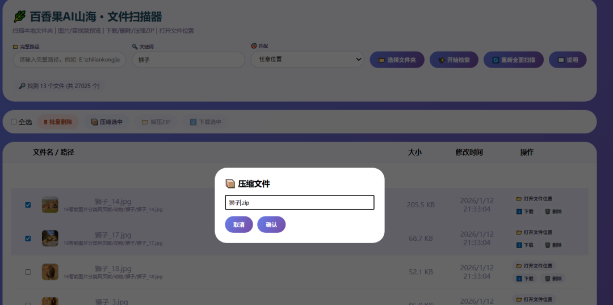Click the 修改时间 column header
Viewport: 613px width, 305px height.
pos(469,152)
